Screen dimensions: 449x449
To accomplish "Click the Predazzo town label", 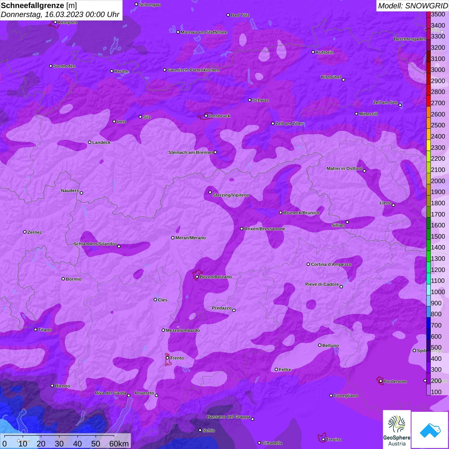I will coord(222,308).
